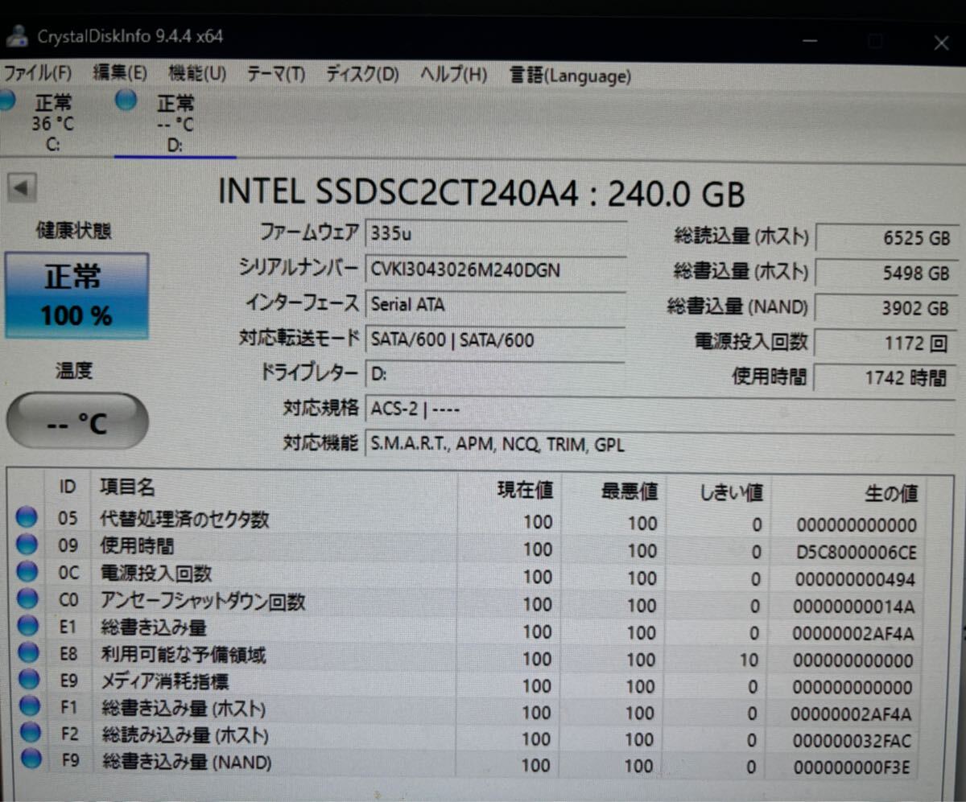
Task: Open the ディスク(D) menu
Action: pos(362,76)
